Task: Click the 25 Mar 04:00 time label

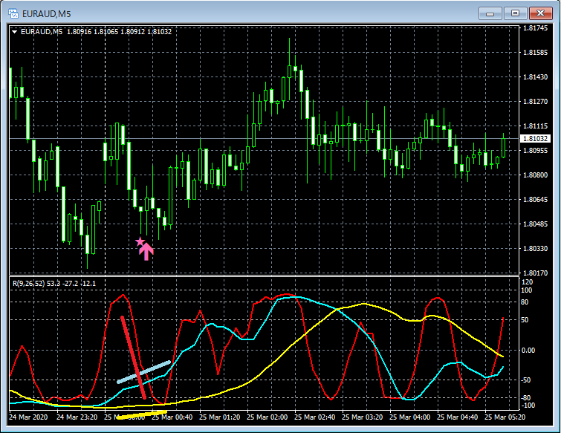Action: tap(410, 417)
